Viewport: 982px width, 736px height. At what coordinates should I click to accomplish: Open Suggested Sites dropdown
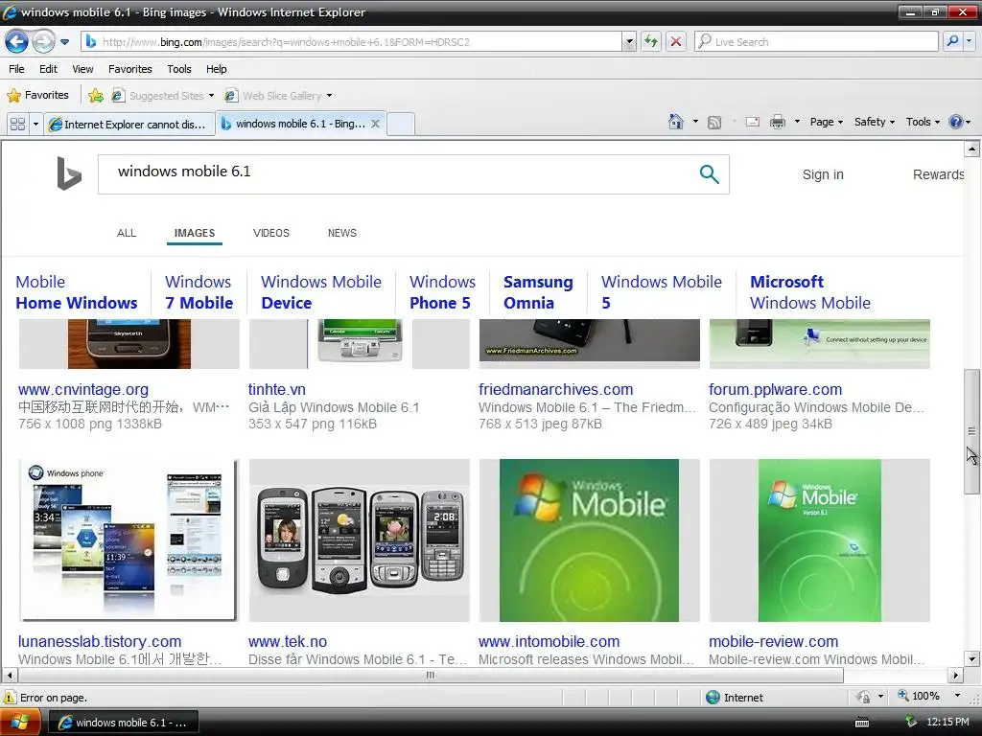[x=163, y=96]
